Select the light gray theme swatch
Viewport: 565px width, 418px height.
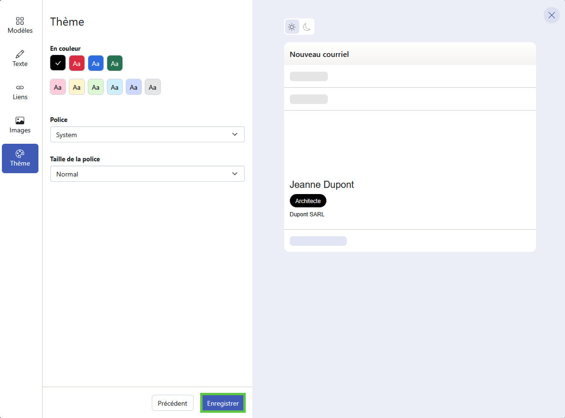coord(153,87)
